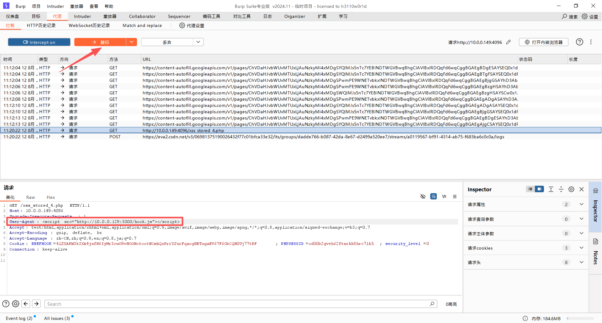
Task: Close the Inspector panel
Action: [582, 189]
